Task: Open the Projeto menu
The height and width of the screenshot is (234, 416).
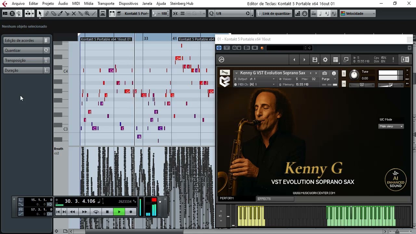Action: (48, 4)
